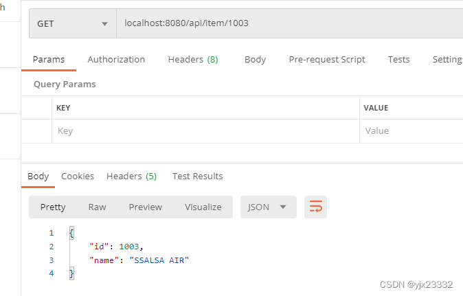Switch to the Params tab
Image resolution: width=463 pixels, height=296 pixels.
coord(49,60)
